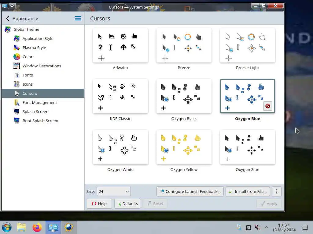Click the Application Style icon in sidebar
The image size is (313, 234).
pos(17,38)
